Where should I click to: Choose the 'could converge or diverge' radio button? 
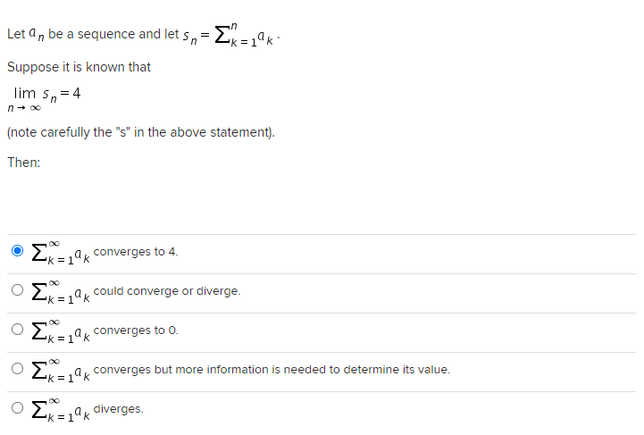pyautogui.click(x=17, y=291)
